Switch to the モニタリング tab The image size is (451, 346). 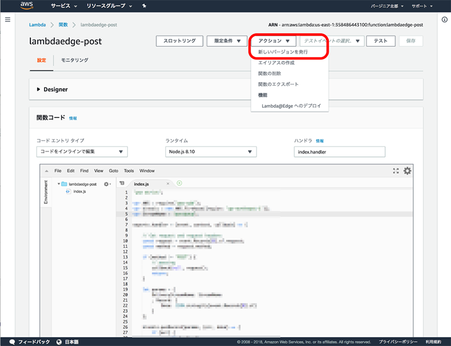tap(74, 60)
